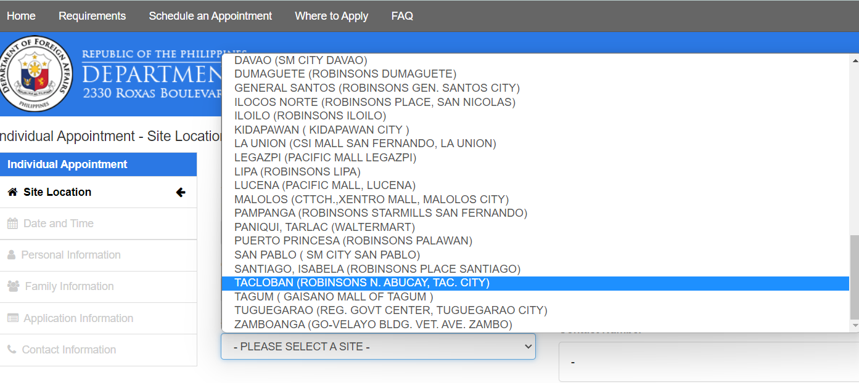Open the Site Location step
This screenshot has height=383, width=859.
[99, 192]
